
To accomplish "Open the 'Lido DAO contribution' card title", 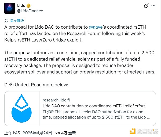I will [94, 106].
